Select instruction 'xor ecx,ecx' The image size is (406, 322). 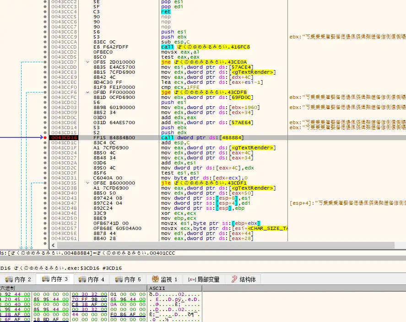(179, 213)
